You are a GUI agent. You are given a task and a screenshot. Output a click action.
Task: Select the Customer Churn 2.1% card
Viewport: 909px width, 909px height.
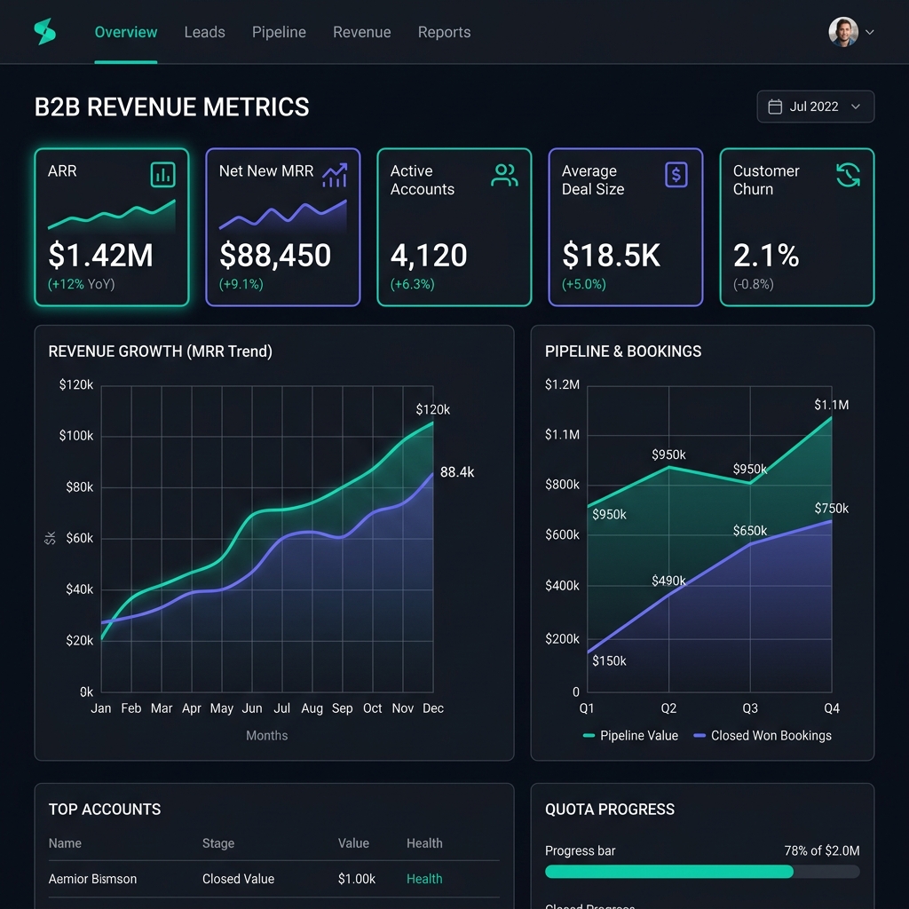[x=797, y=227]
